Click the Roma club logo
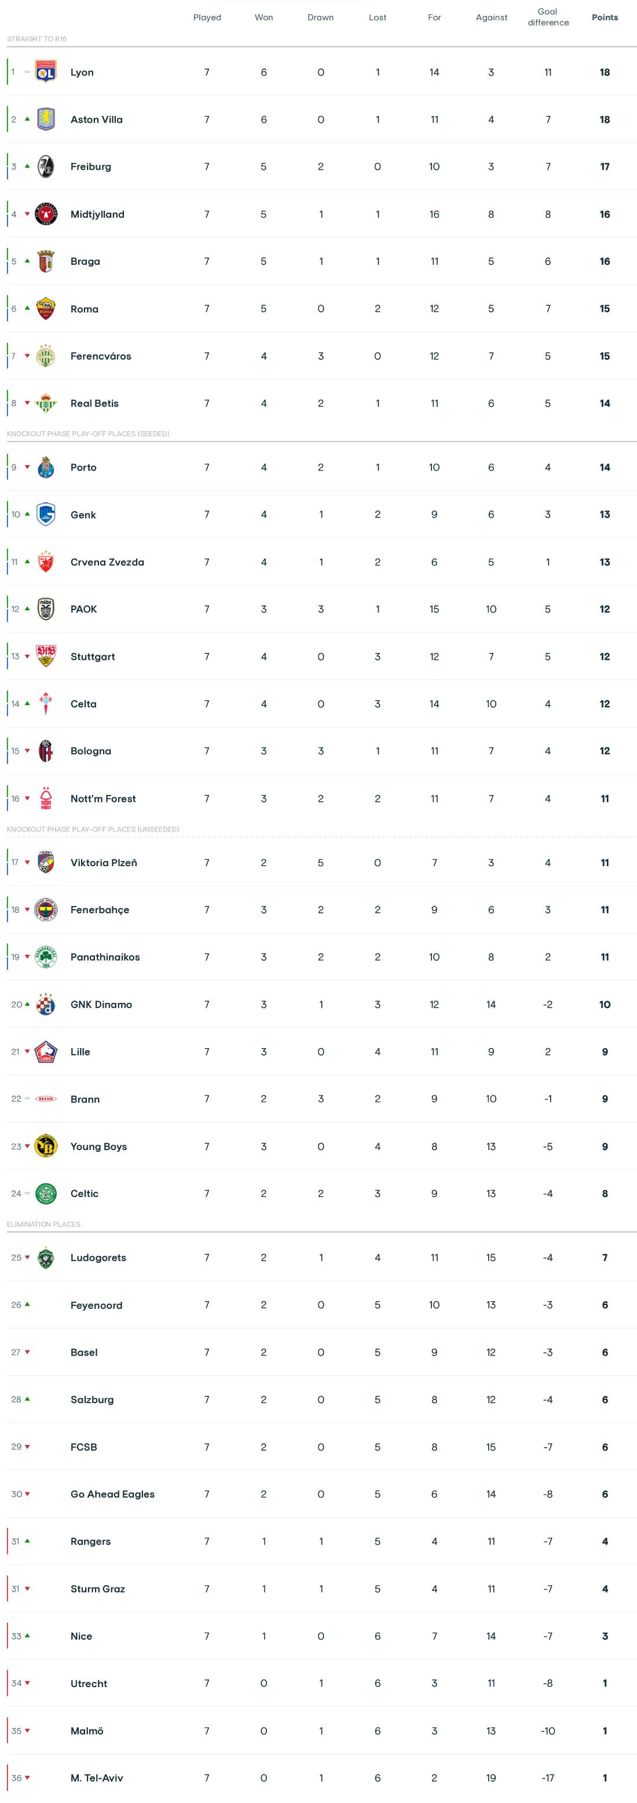The height and width of the screenshot is (1803, 637). [x=45, y=309]
